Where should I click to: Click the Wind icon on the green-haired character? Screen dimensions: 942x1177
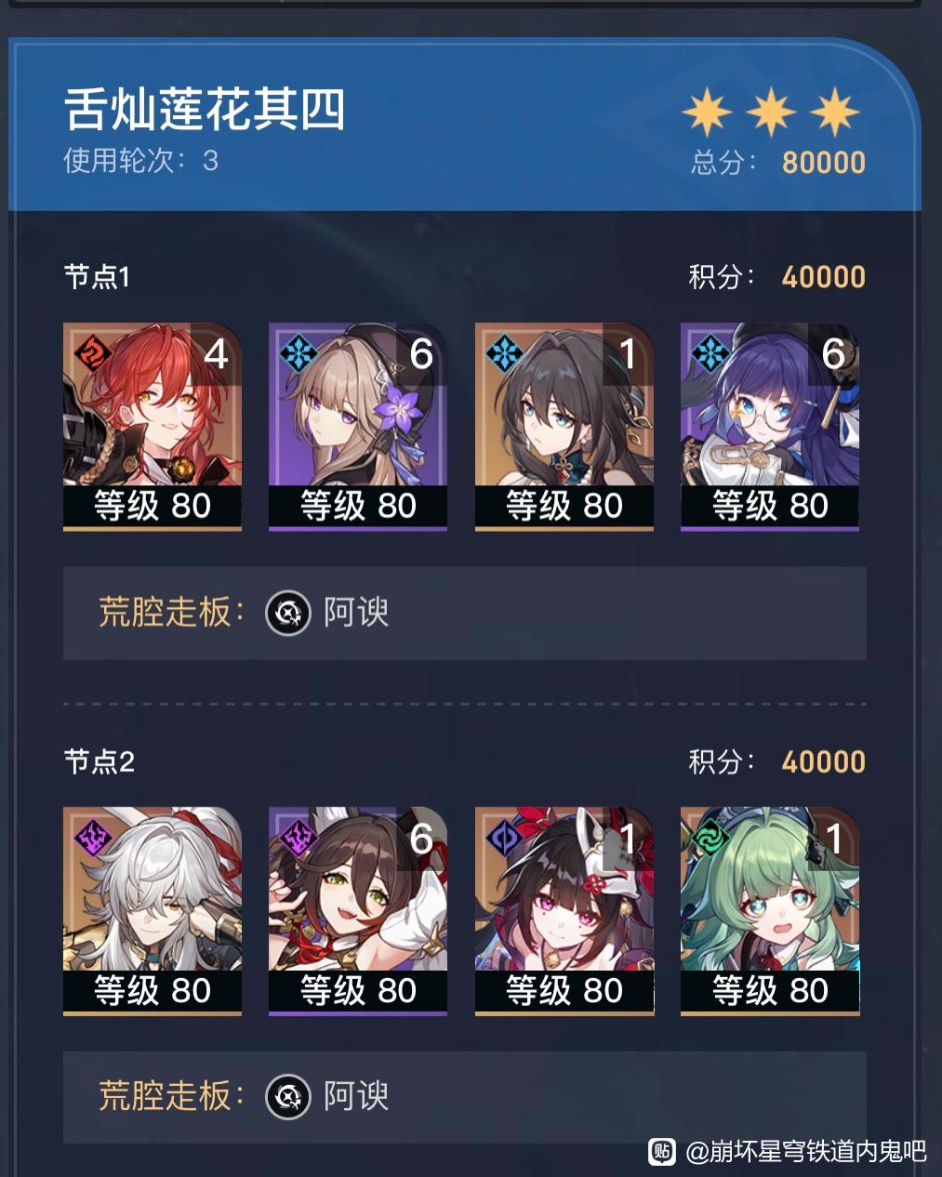pos(710,837)
